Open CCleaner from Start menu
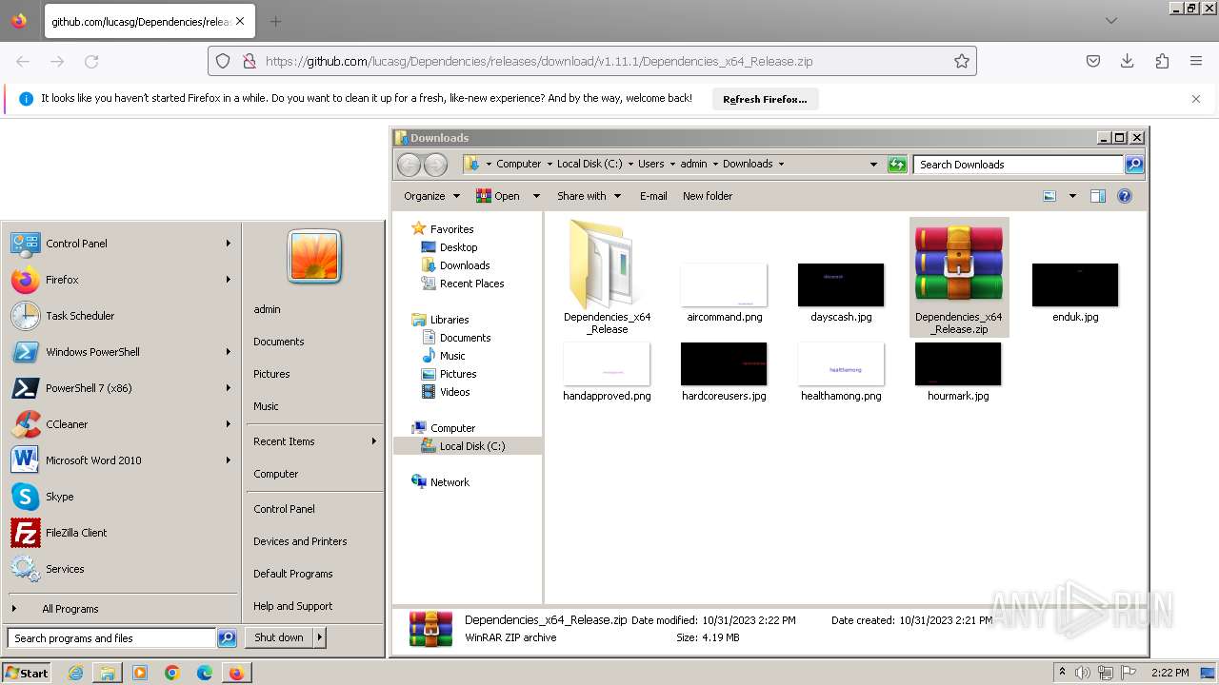This screenshot has width=1219, height=685. [x=122, y=424]
